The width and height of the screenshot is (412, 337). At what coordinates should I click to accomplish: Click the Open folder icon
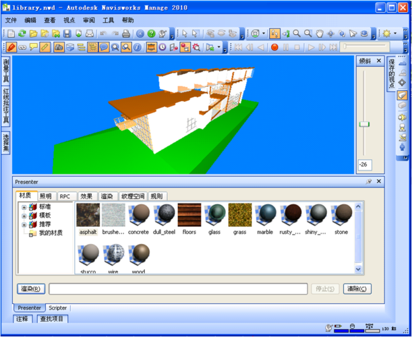click(x=33, y=34)
